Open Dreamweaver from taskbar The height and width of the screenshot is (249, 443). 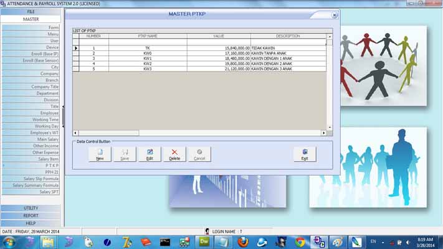203,242
